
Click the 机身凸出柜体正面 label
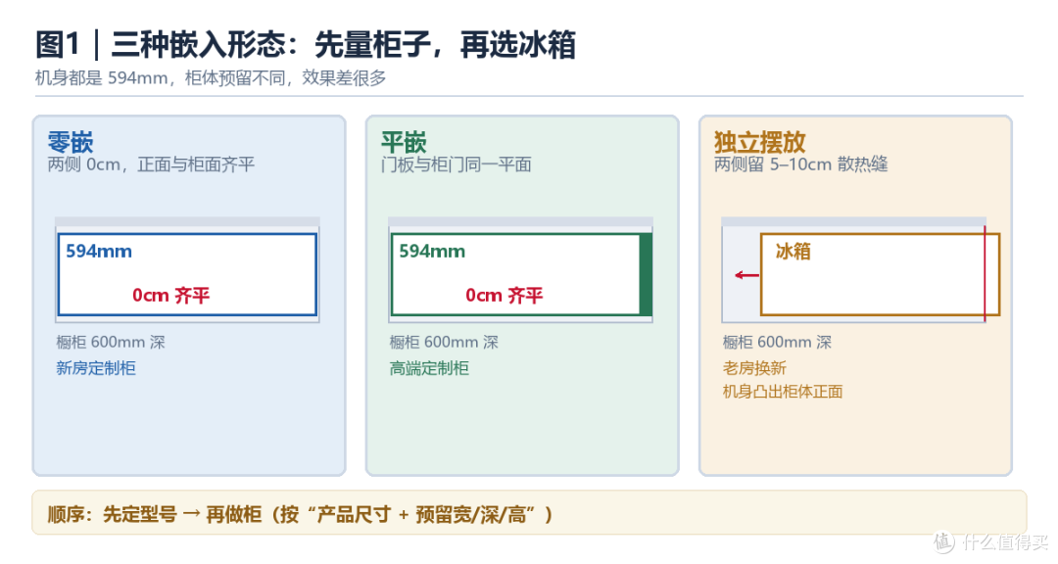pyautogui.click(x=783, y=392)
